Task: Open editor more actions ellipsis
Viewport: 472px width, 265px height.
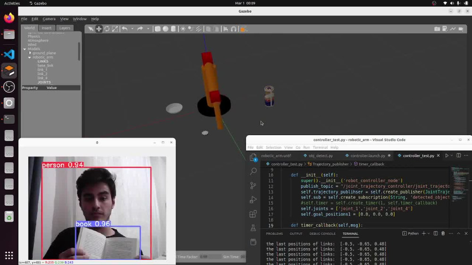Action: click(466, 155)
